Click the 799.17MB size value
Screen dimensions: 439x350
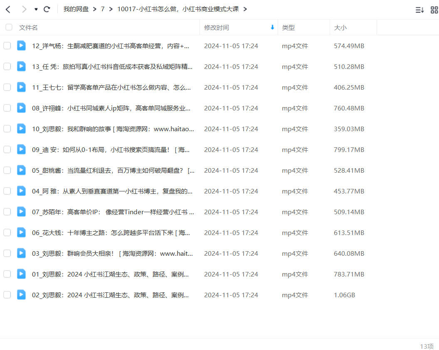pyautogui.click(x=349, y=149)
